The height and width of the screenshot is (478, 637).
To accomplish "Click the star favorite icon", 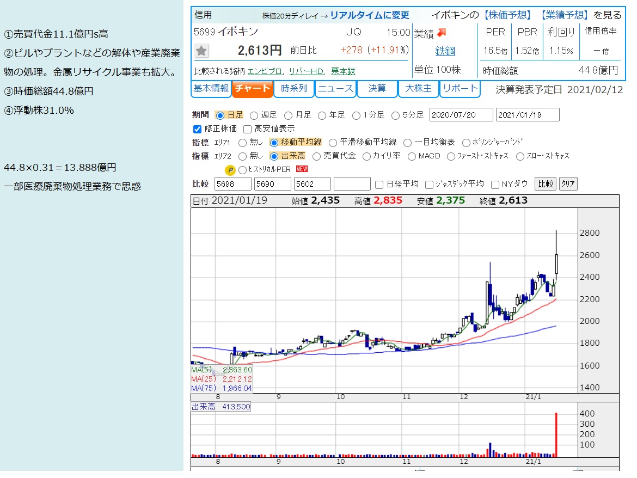I will click(x=201, y=51).
